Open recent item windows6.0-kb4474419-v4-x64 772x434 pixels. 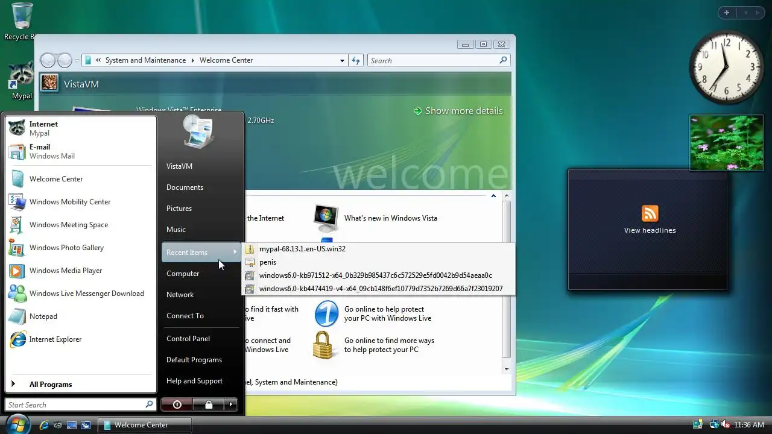tap(378, 289)
